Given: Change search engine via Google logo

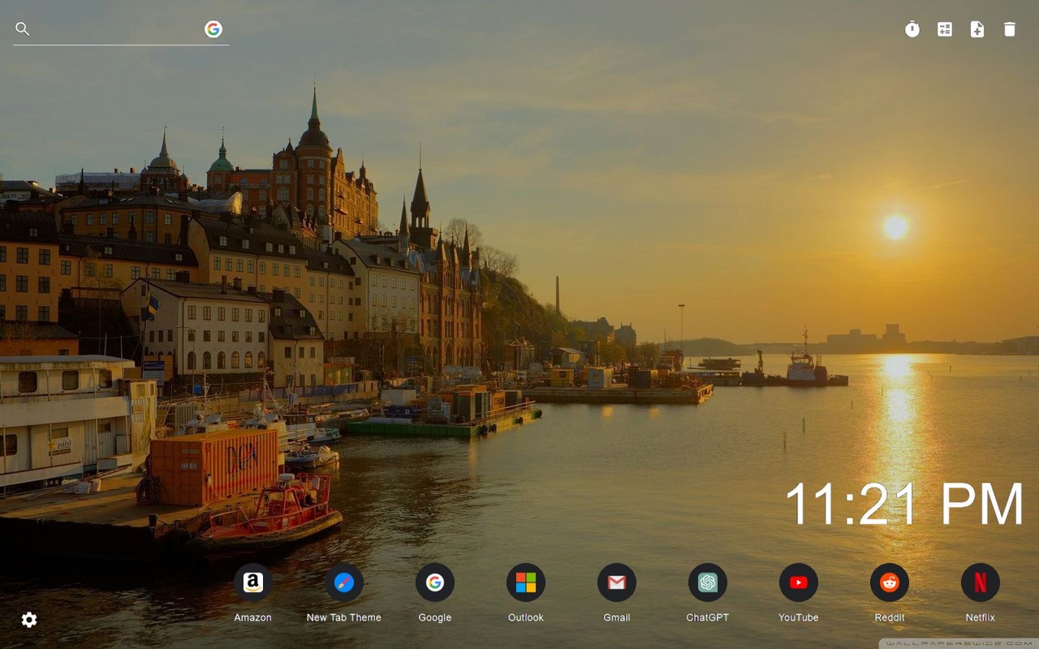Looking at the screenshot, I should (213, 29).
